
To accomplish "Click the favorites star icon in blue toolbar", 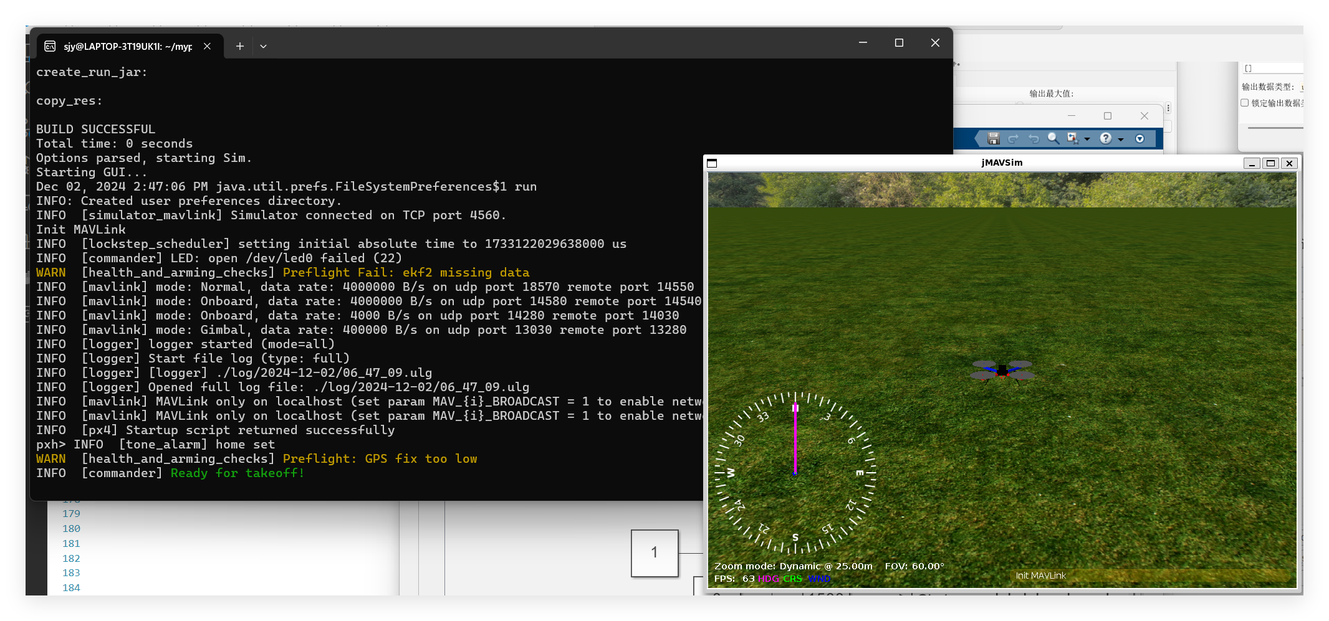I will point(1073,138).
